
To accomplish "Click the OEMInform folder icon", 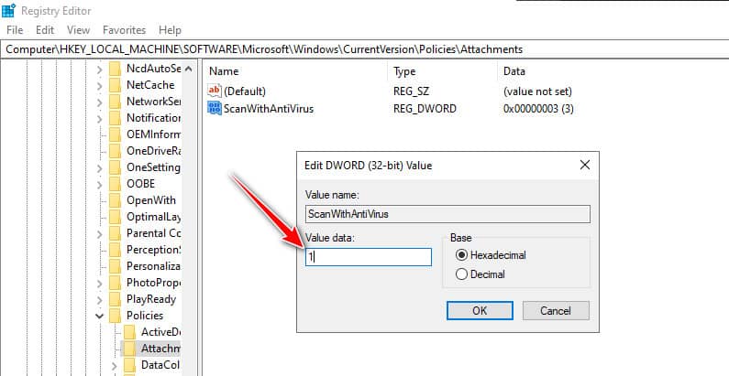I will point(115,134).
